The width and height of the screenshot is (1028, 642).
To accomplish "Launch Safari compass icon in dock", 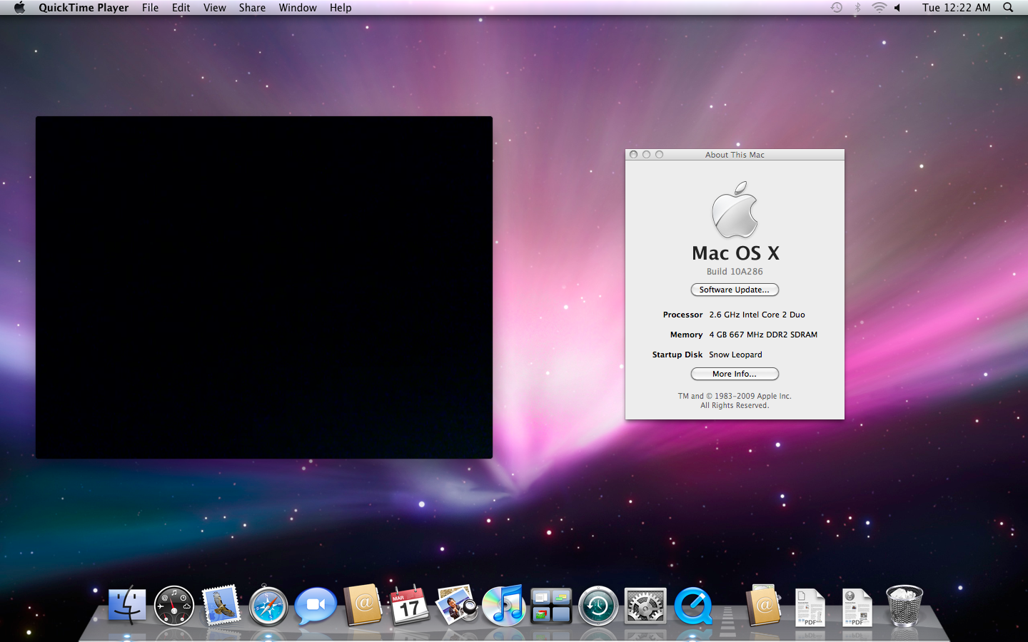I will tap(268, 606).
